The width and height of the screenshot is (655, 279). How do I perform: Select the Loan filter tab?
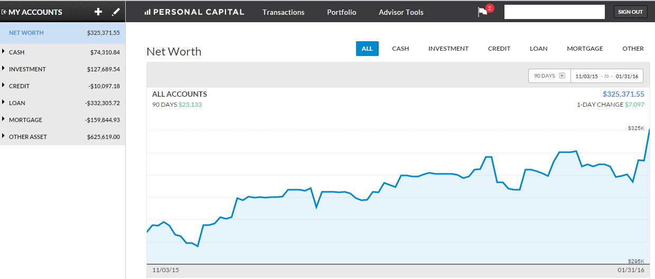(x=539, y=49)
